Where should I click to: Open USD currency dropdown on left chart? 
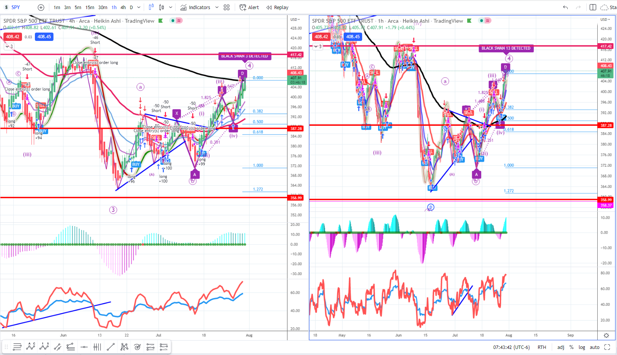295,19
